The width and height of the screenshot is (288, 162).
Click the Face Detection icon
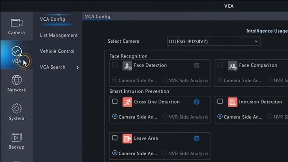(127, 66)
